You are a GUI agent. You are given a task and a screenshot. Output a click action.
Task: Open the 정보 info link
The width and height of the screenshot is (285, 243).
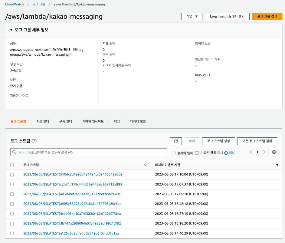231,153
